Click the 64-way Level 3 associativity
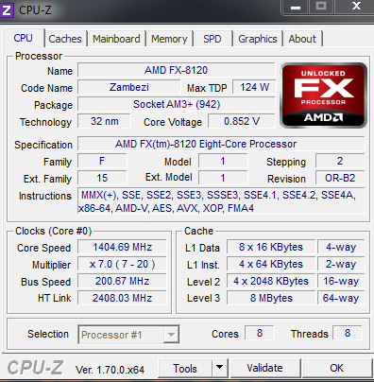 click(x=341, y=298)
